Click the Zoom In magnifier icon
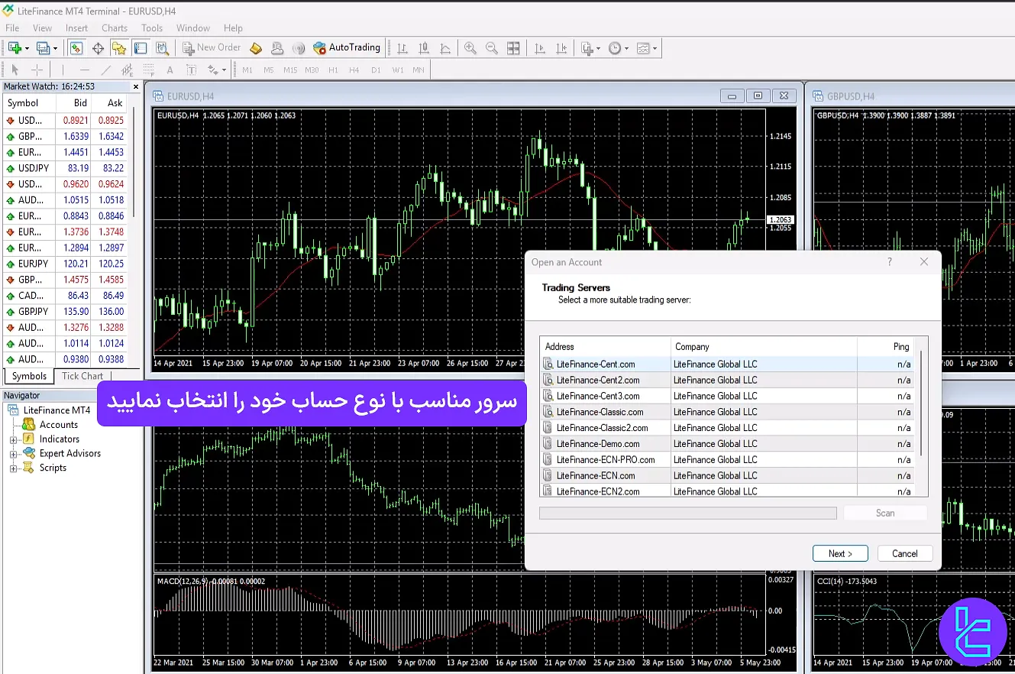The width and height of the screenshot is (1015, 674). click(x=470, y=47)
